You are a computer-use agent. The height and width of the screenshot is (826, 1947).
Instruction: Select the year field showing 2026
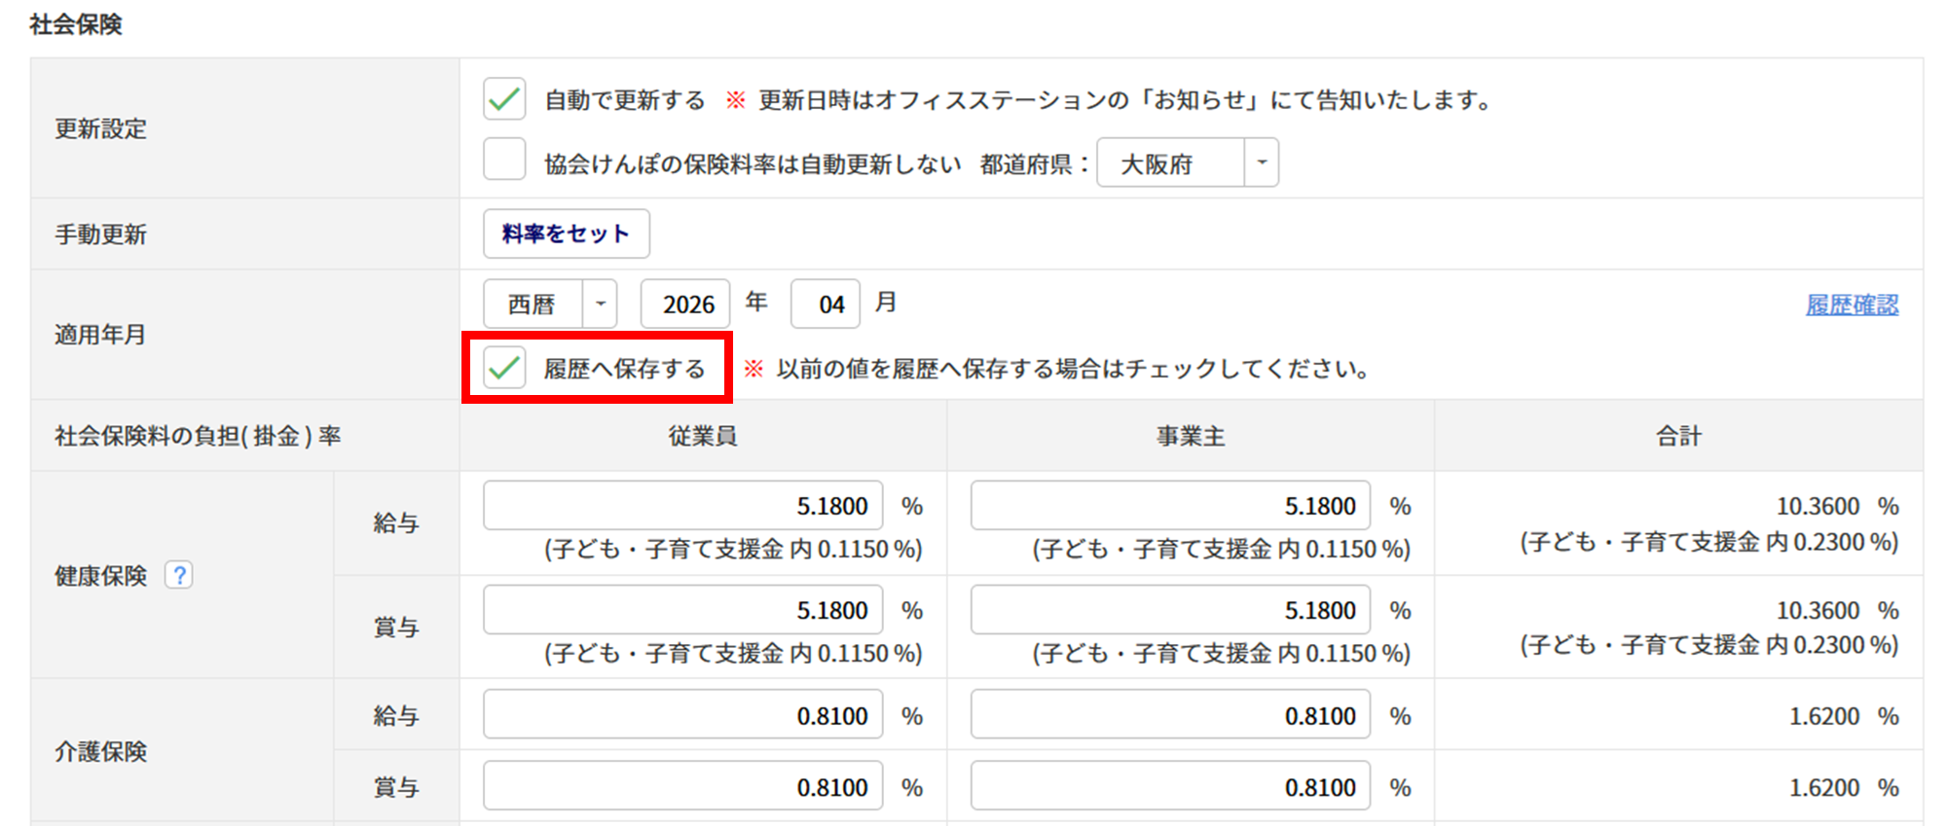(685, 305)
